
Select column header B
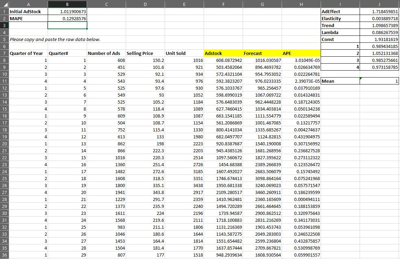point(68,3)
